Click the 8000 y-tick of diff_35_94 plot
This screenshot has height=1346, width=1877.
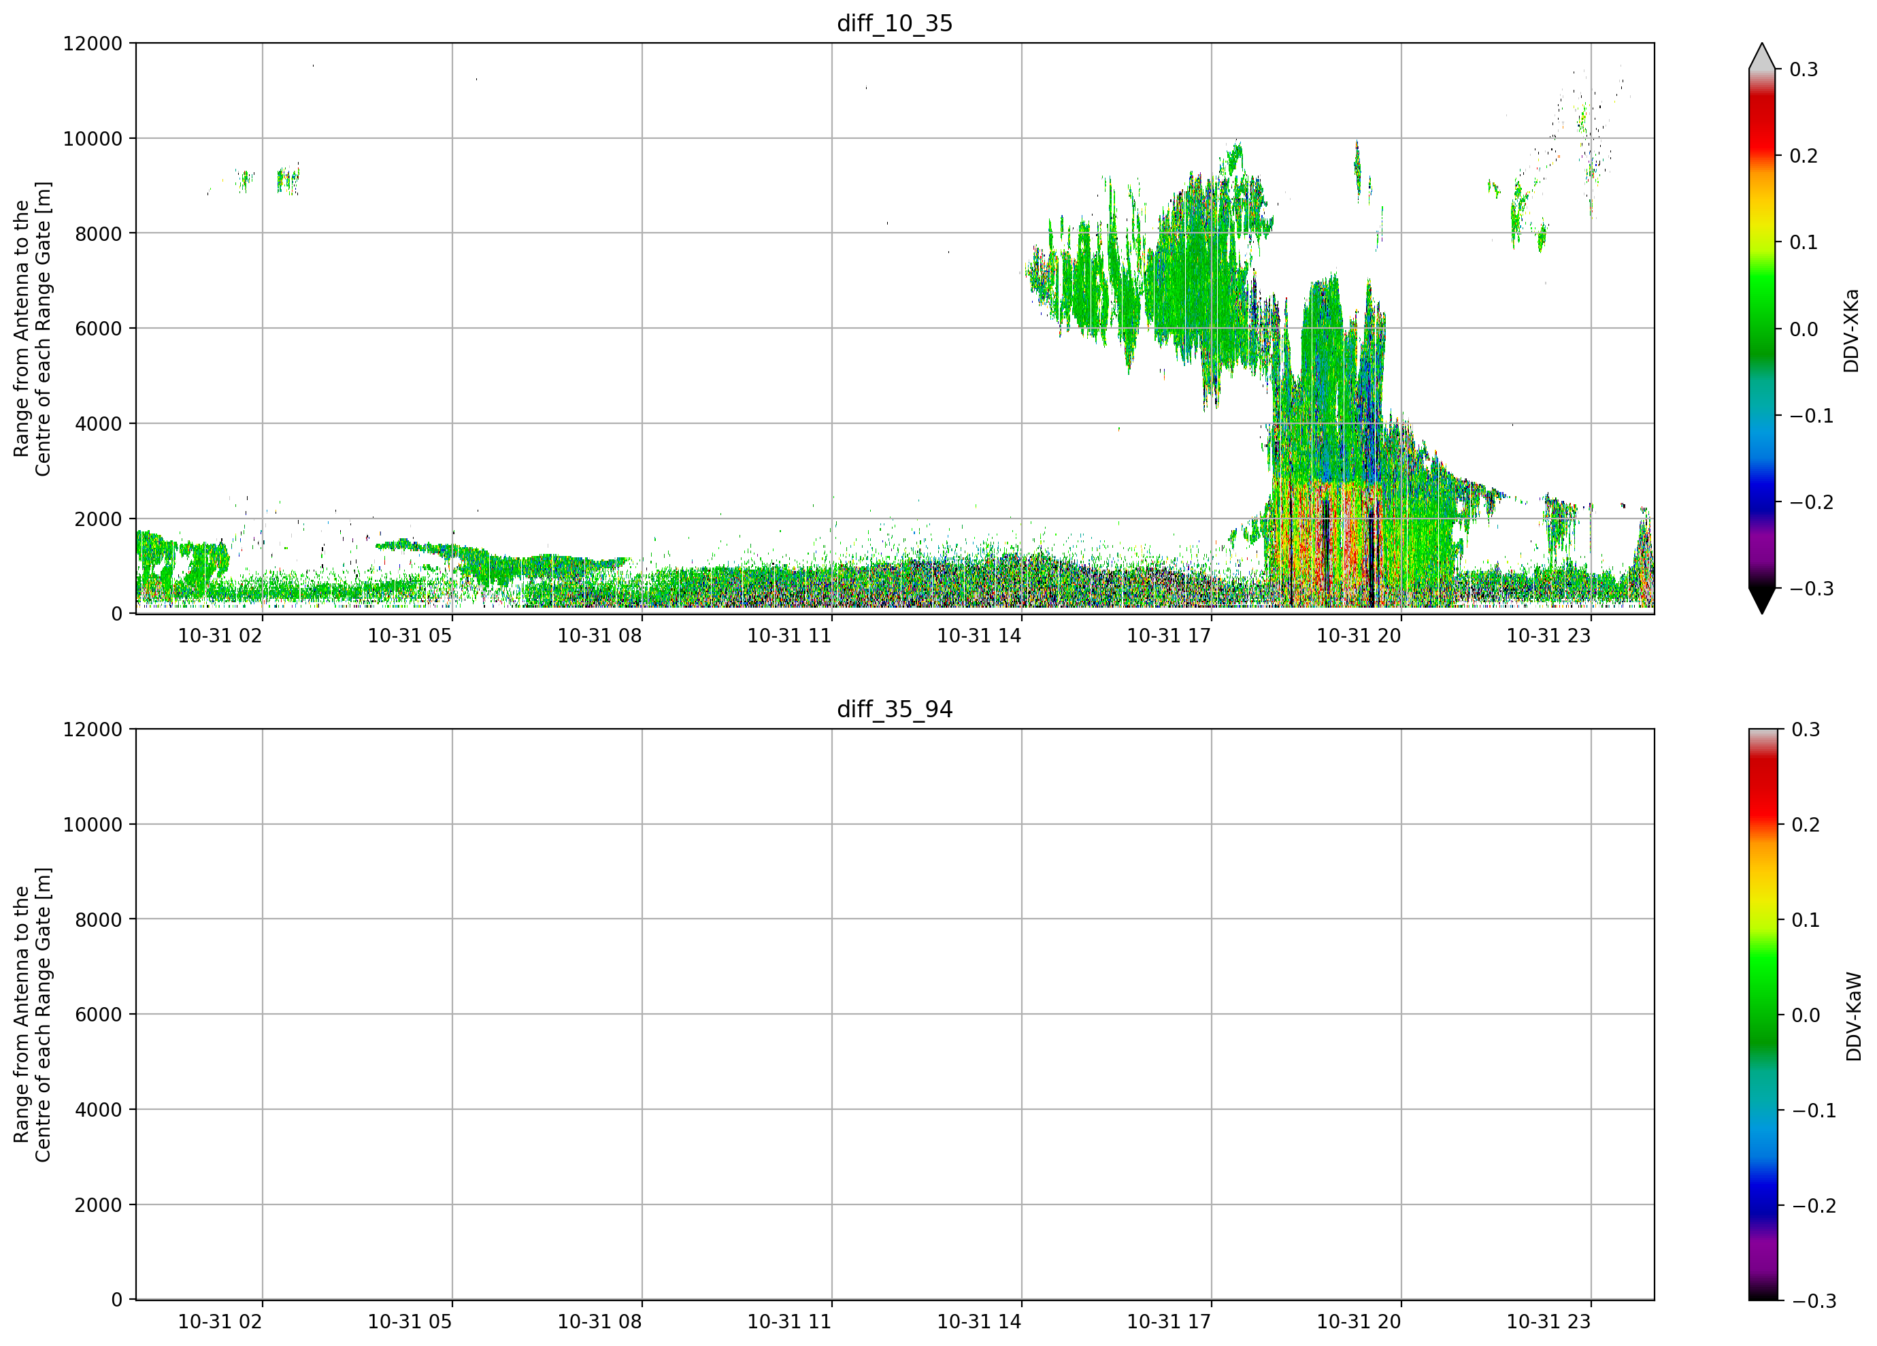click(99, 920)
